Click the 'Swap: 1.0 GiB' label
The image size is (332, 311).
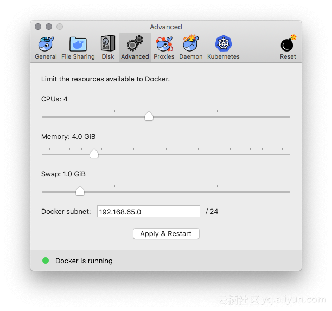coord(63,174)
